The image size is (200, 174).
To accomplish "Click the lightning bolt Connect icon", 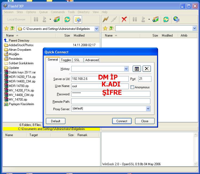I will (106, 19).
